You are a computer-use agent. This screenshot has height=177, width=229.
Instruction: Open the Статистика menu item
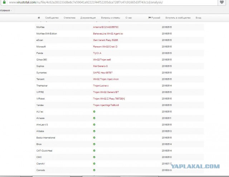point(69,18)
